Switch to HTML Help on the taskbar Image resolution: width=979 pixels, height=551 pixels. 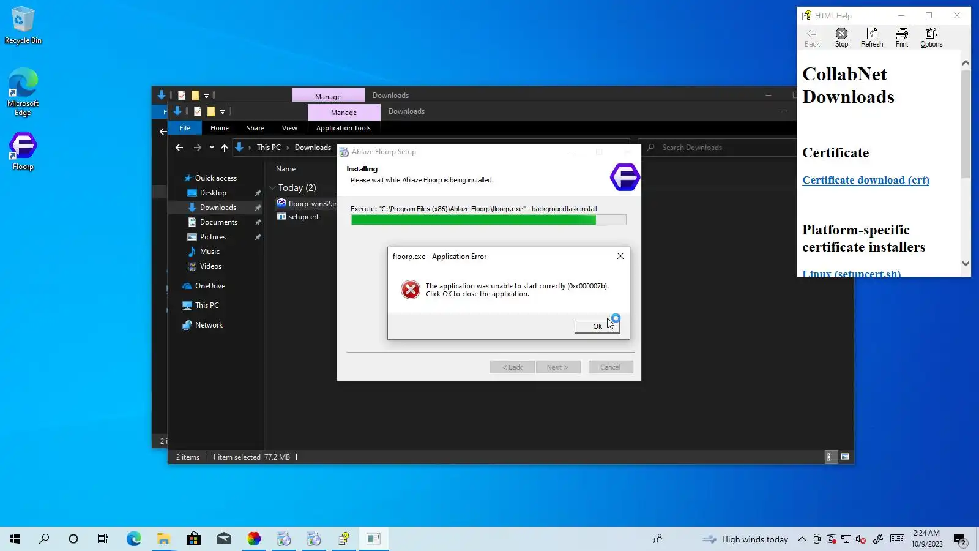pos(344,539)
